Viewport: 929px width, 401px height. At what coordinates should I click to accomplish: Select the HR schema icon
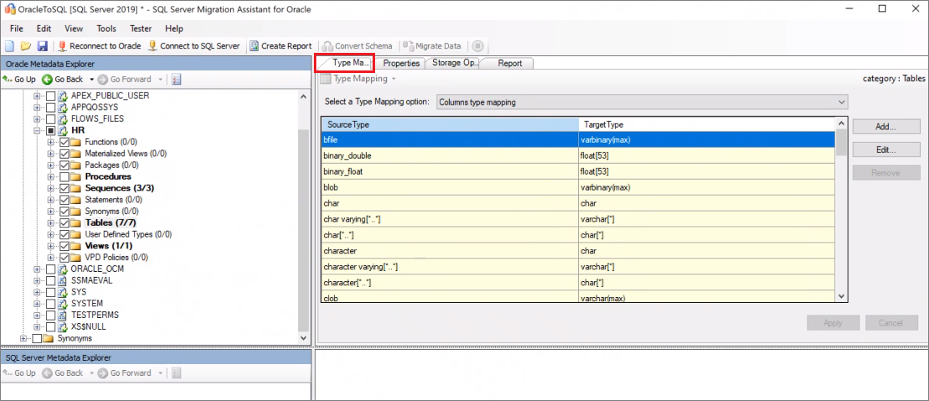pyautogui.click(x=63, y=130)
